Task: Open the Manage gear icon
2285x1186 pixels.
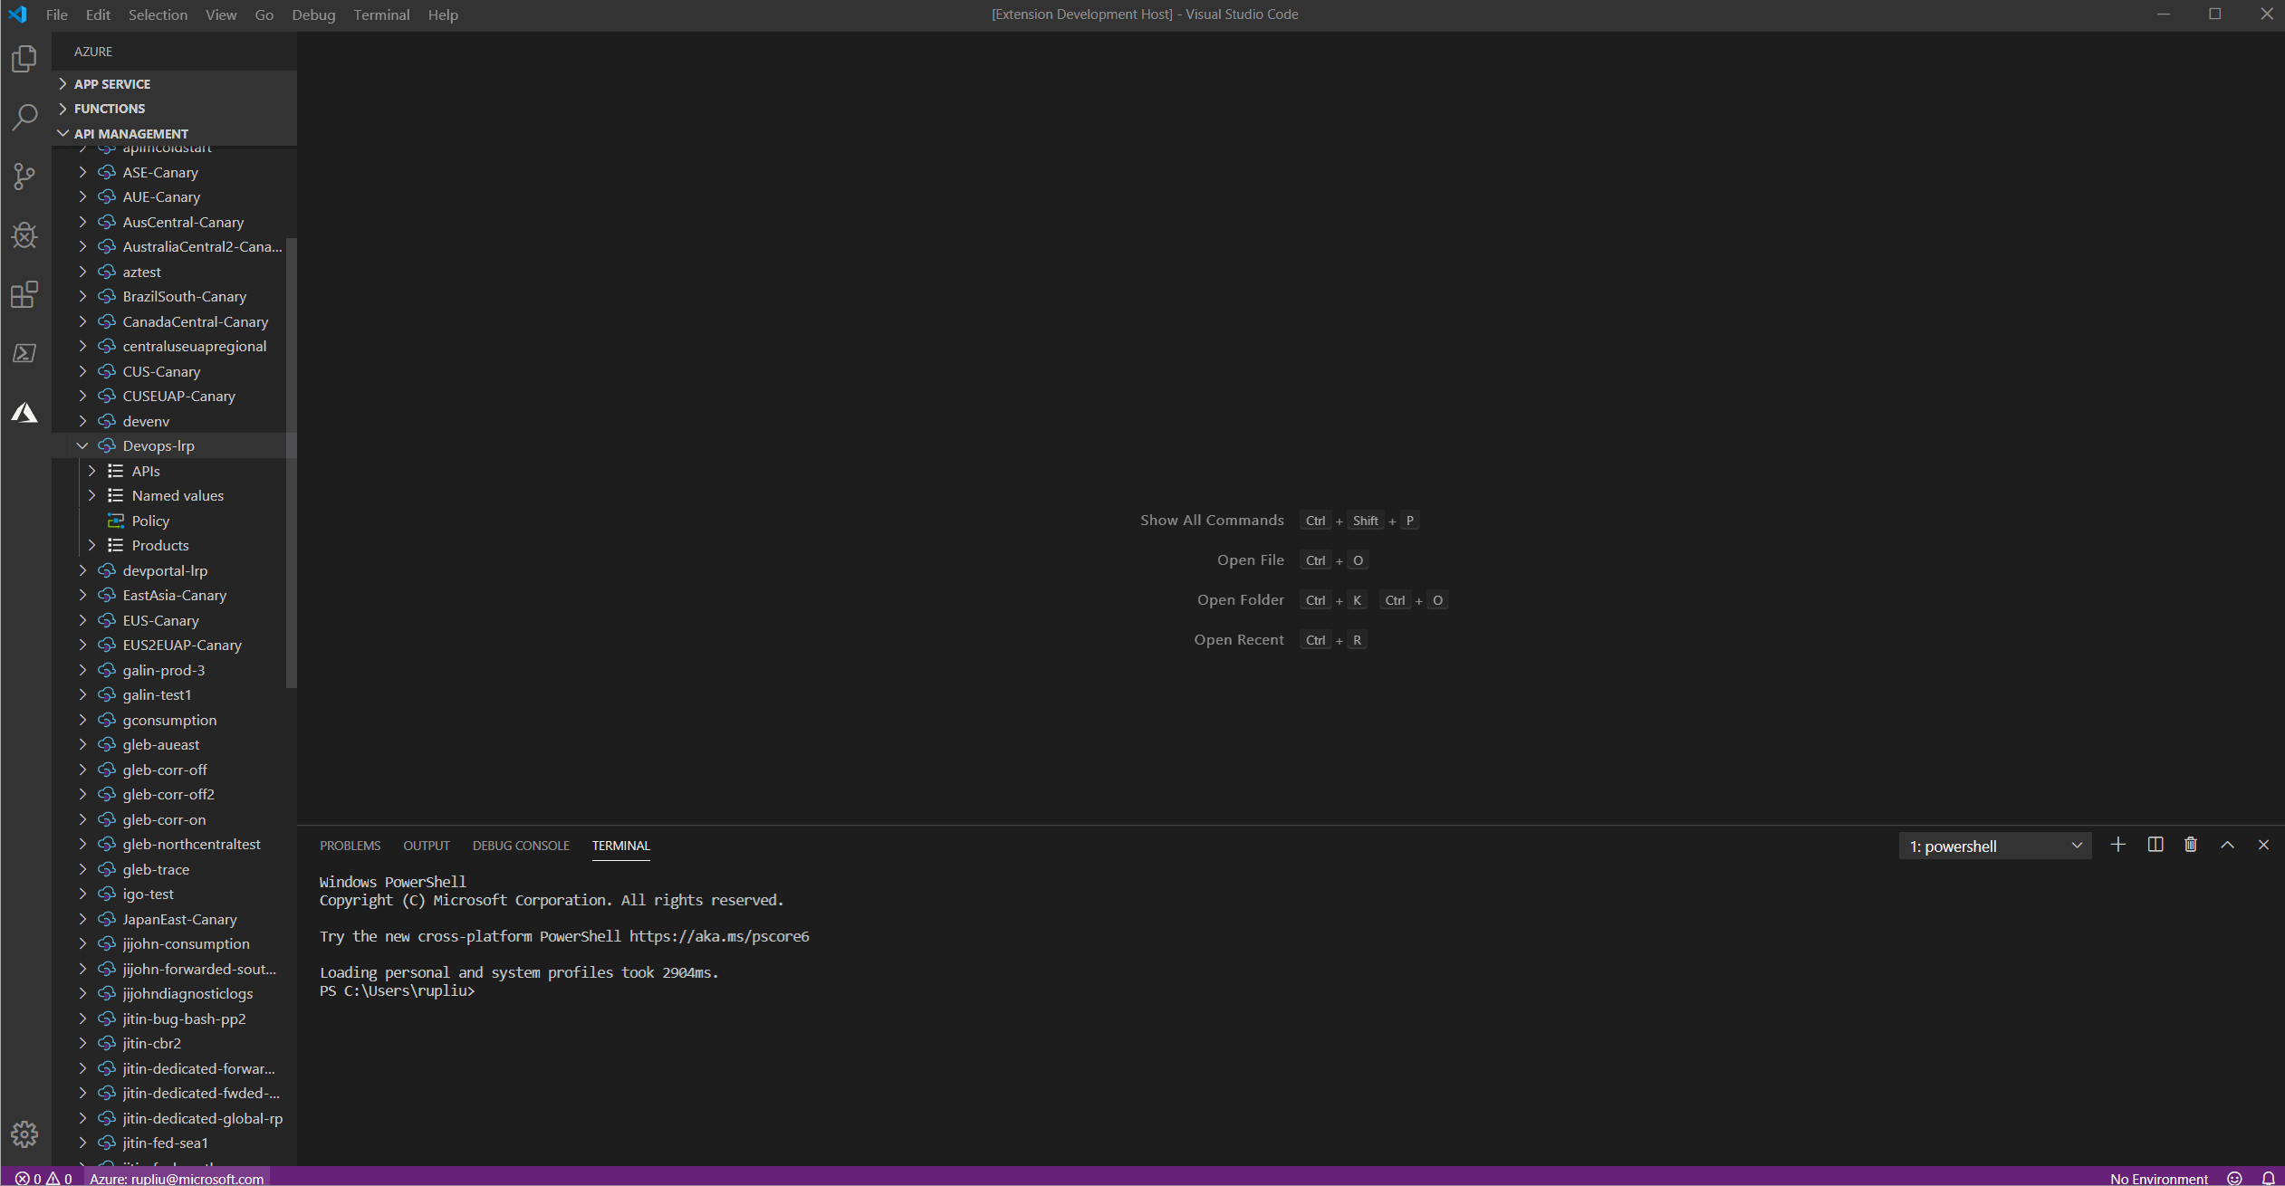Action: (24, 1133)
